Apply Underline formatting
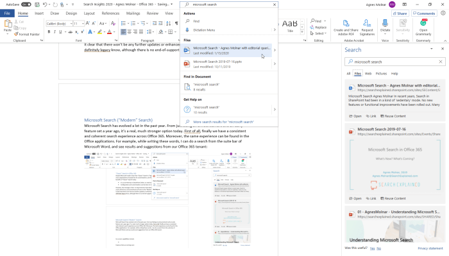 (x=60, y=32)
